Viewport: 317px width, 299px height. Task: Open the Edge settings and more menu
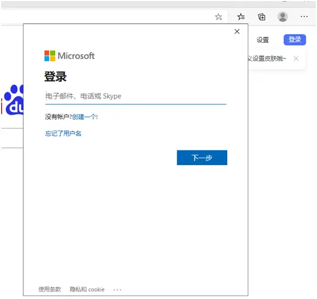[304, 16]
